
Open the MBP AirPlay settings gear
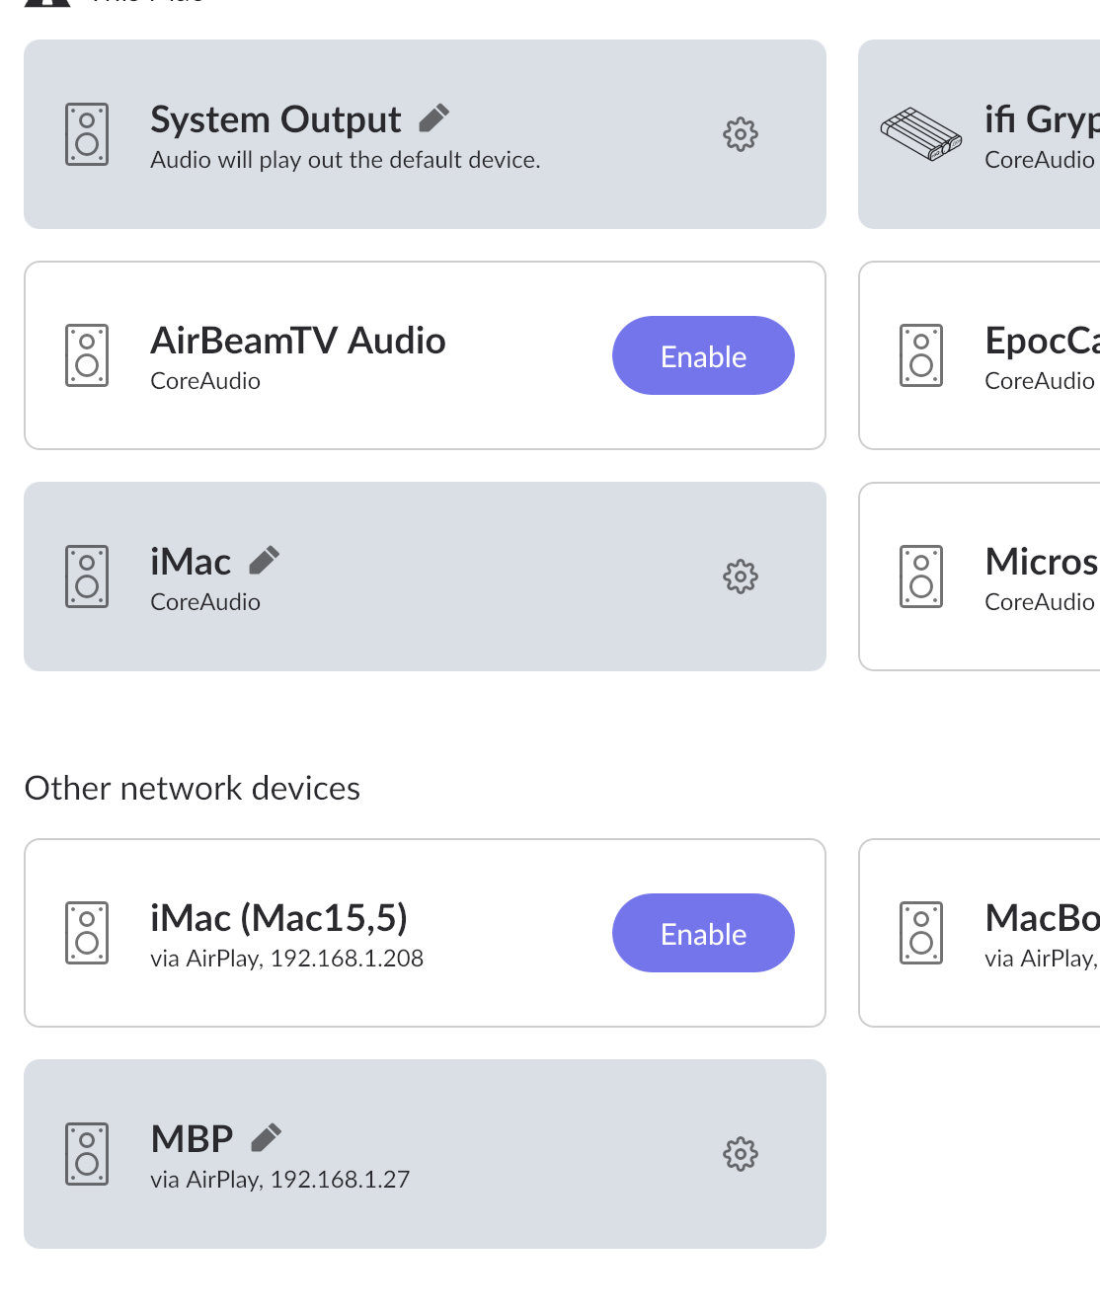(740, 1154)
